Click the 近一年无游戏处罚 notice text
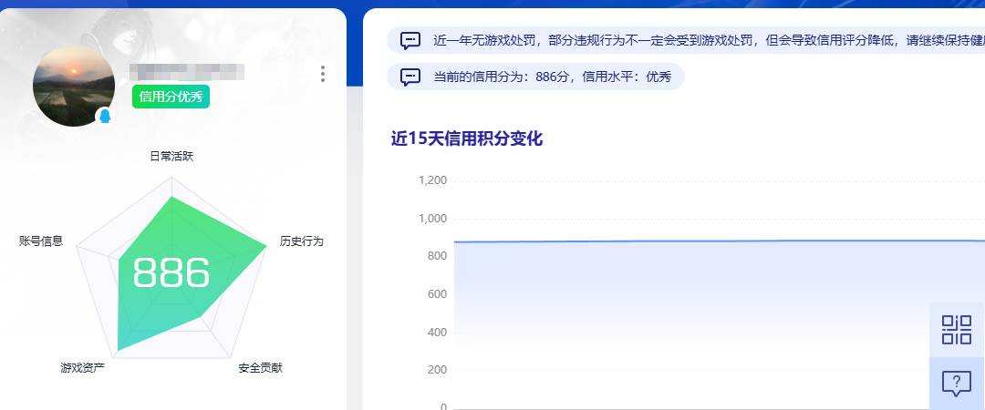985x410 pixels. point(709,41)
